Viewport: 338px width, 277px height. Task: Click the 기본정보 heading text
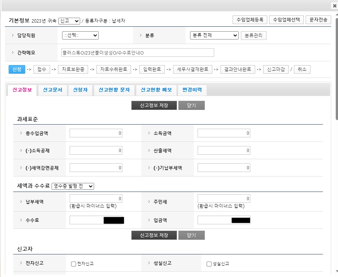[x=19, y=20]
